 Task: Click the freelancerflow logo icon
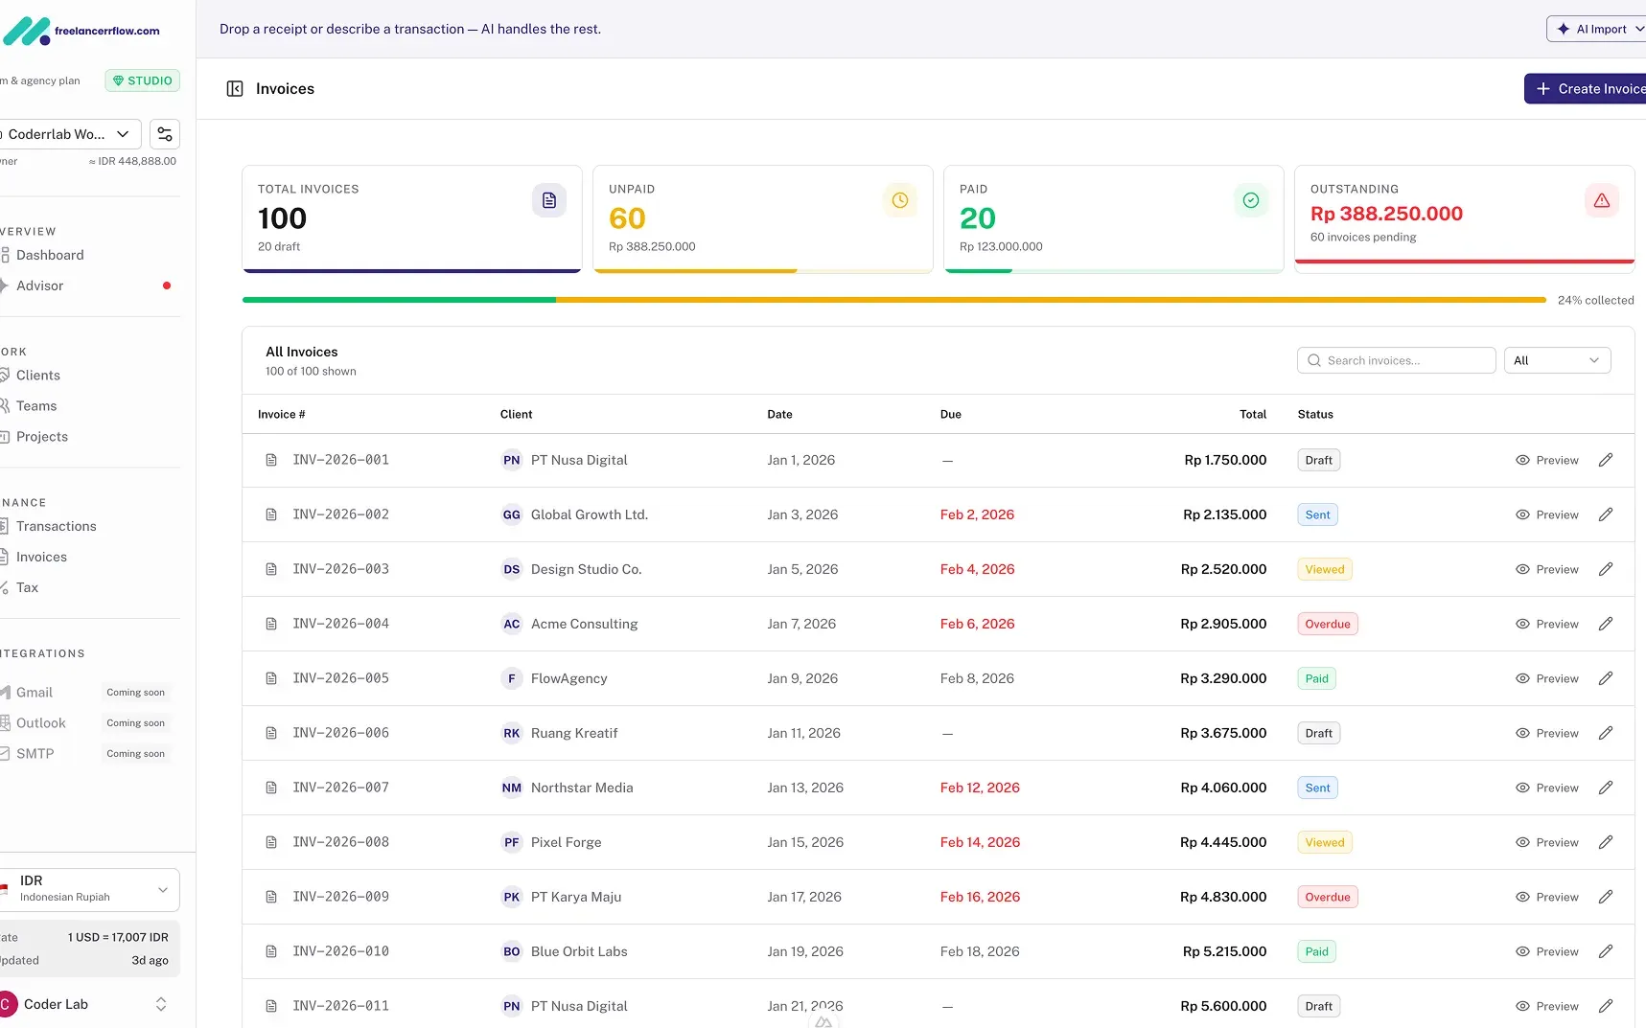(x=26, y=30)
